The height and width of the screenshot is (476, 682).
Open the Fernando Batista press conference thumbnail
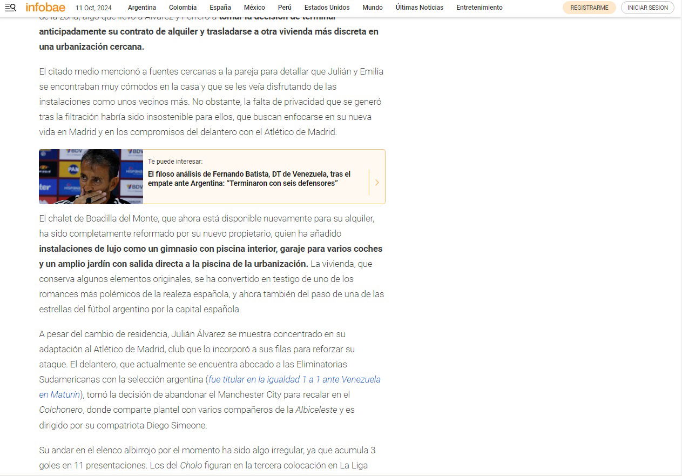[91, 177]
